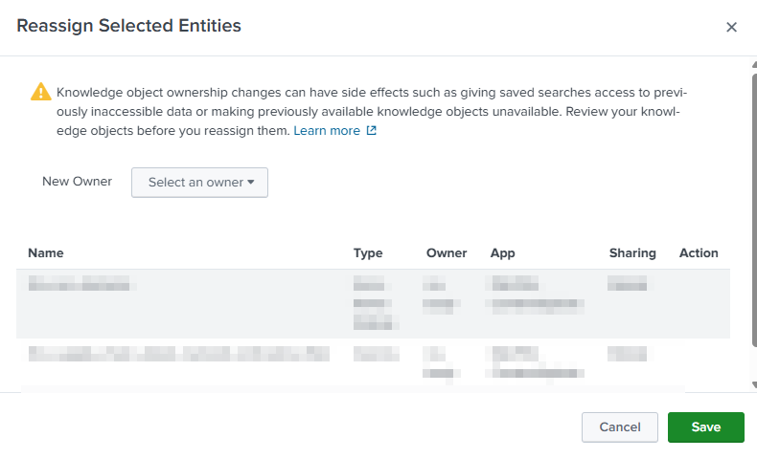Viewport: 757px width, 459px height.
Task: Click the New Owner label
Action: coord(77,182)
